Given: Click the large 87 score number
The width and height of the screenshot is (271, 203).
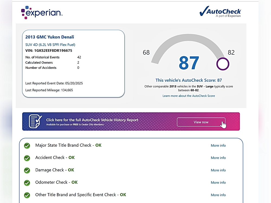Looking at the screenshot, I should coord(189,63).
